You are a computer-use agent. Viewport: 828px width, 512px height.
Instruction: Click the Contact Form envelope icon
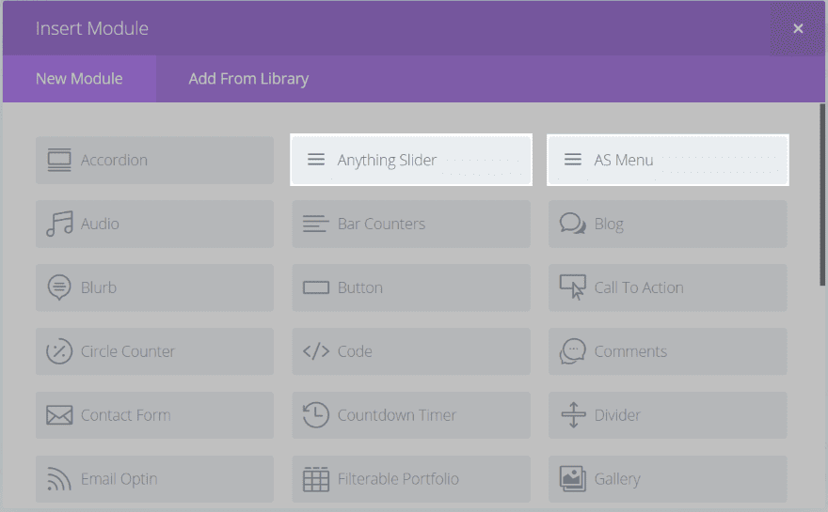[x=59, y=415]
